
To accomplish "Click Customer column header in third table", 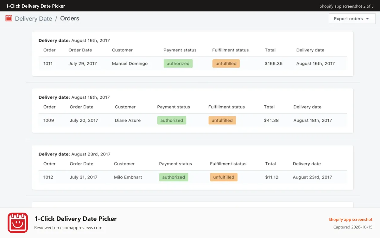I will 124,164.
